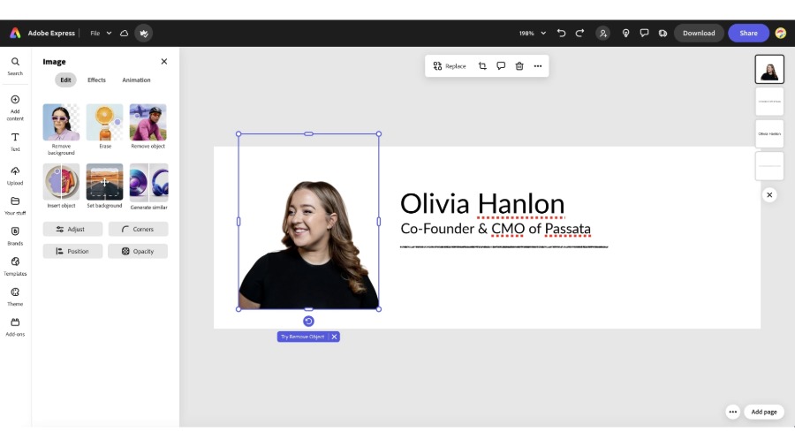Dismiss the Try Remove Object suggestion
Screen dimensions: 795x447
334,337
